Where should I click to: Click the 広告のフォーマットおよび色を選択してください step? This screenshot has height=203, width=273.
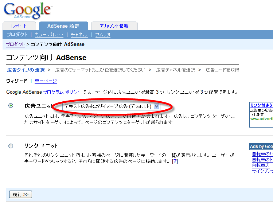pos(100,70)
